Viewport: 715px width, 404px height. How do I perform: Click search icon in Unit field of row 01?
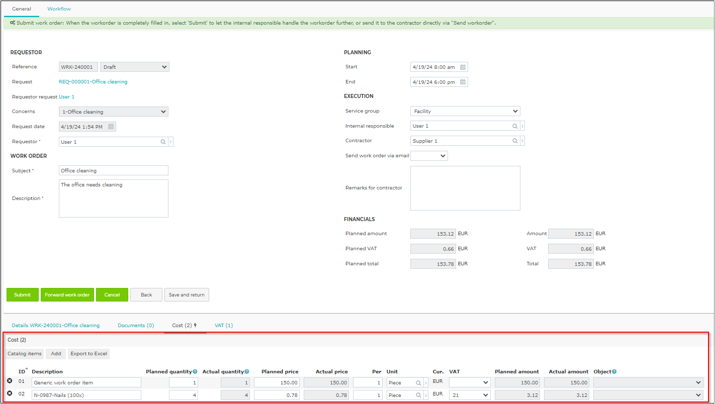tap(418, 383)
